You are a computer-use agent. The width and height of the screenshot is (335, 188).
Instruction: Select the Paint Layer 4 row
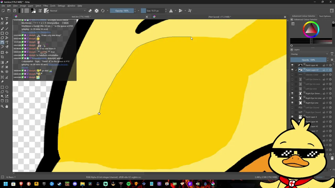point(311,117)
